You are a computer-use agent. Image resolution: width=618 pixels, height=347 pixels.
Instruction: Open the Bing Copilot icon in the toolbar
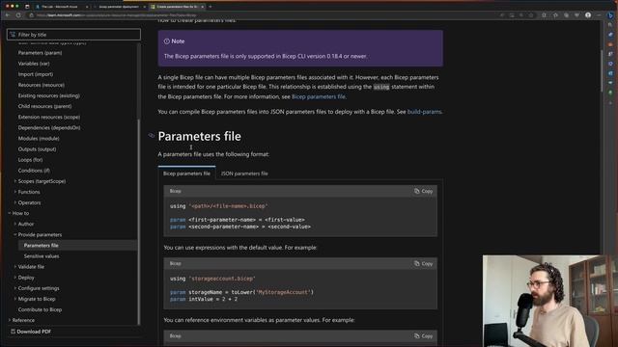(610, 15)
